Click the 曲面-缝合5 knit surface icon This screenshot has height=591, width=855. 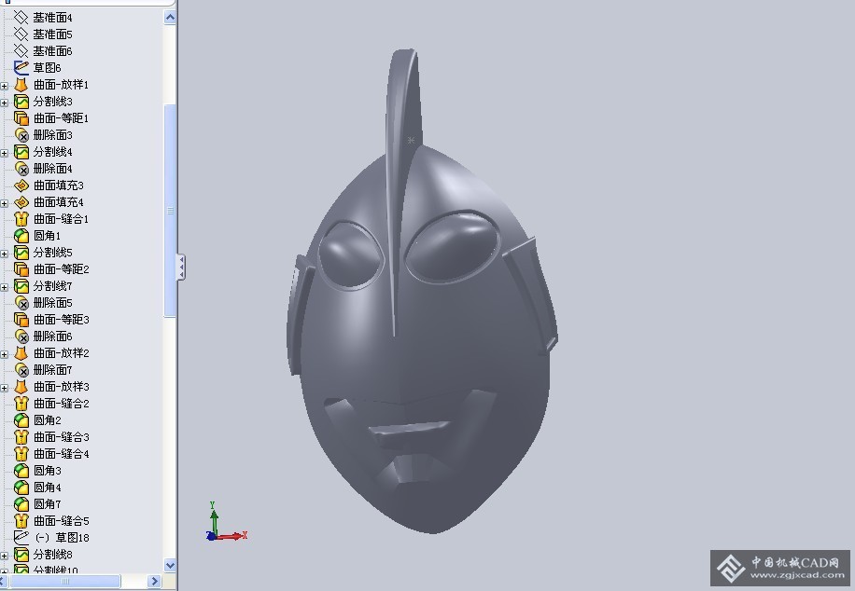pyautogui.click(x=21, y=521)
